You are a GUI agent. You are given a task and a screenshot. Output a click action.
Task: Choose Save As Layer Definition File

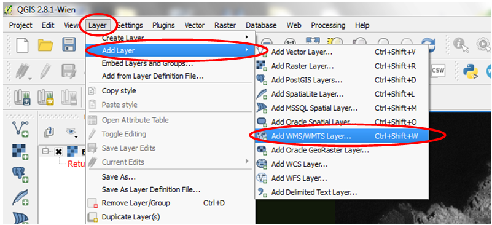click(171, 190)
